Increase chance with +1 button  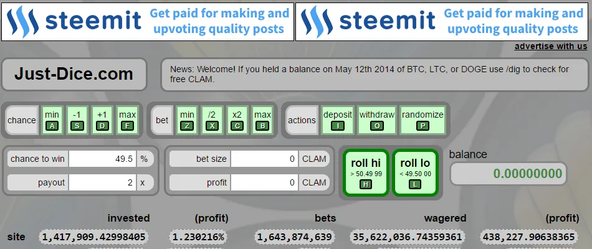102,120
